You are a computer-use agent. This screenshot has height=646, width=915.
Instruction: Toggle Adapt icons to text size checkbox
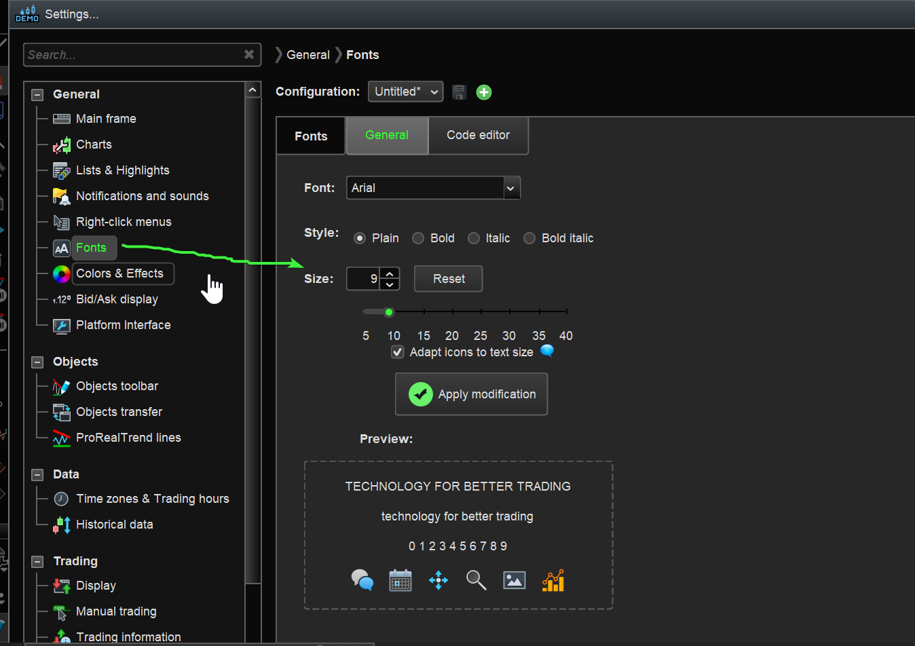(398, 352)
